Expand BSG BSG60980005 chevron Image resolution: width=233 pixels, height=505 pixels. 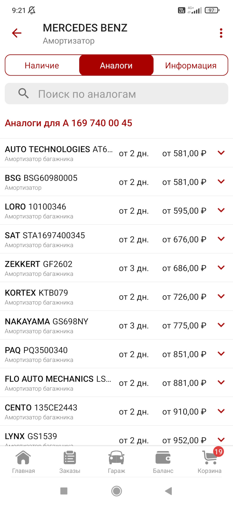(221, 181)
